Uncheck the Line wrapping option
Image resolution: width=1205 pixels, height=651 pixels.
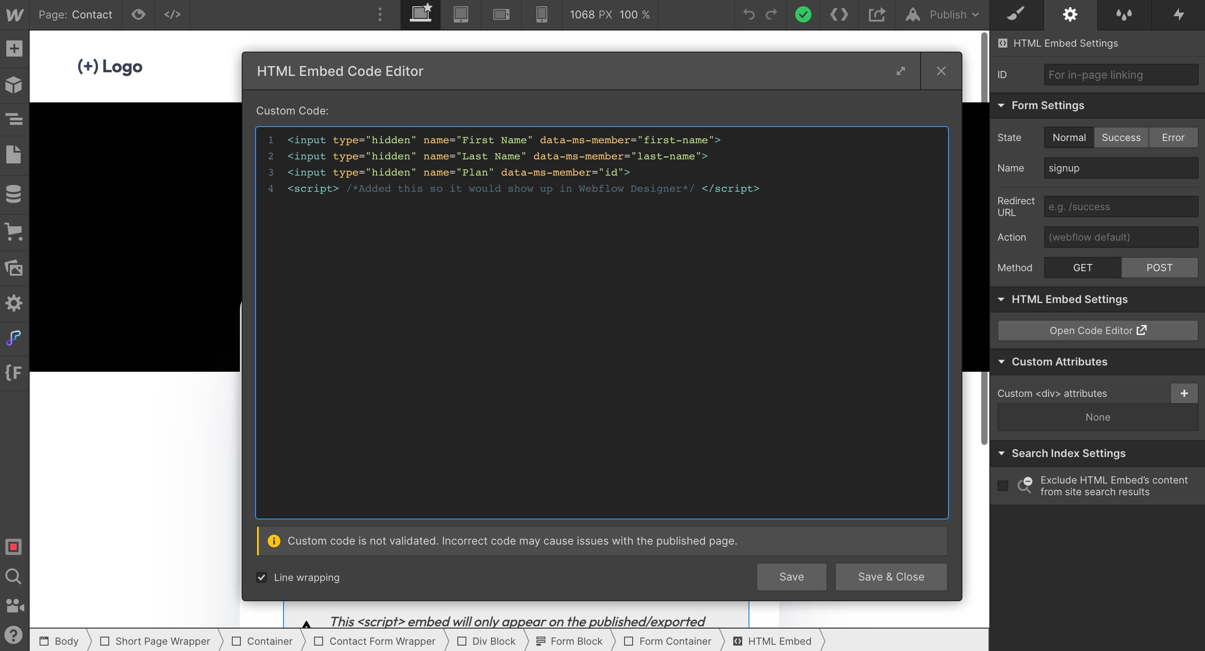[x=262, y=578]
